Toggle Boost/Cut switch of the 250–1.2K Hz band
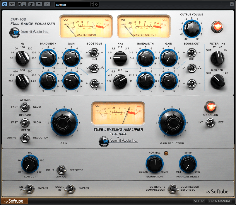The width and height of the screenshot is (236, 205). click(x=94, y=83)
